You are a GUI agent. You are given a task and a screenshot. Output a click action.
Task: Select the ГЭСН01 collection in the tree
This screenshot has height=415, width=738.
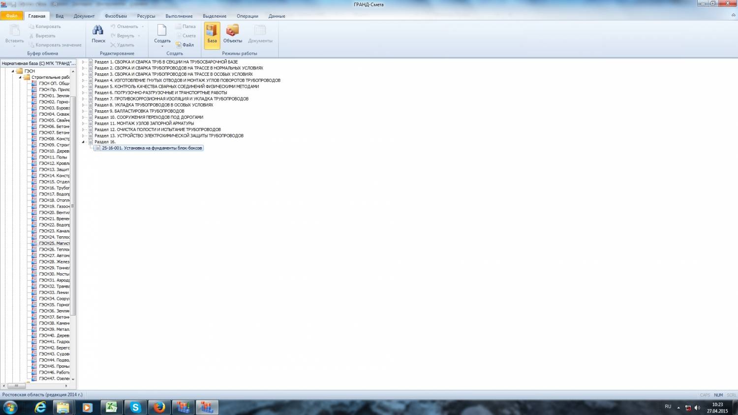pyautogui.click(x=54, y=96)
